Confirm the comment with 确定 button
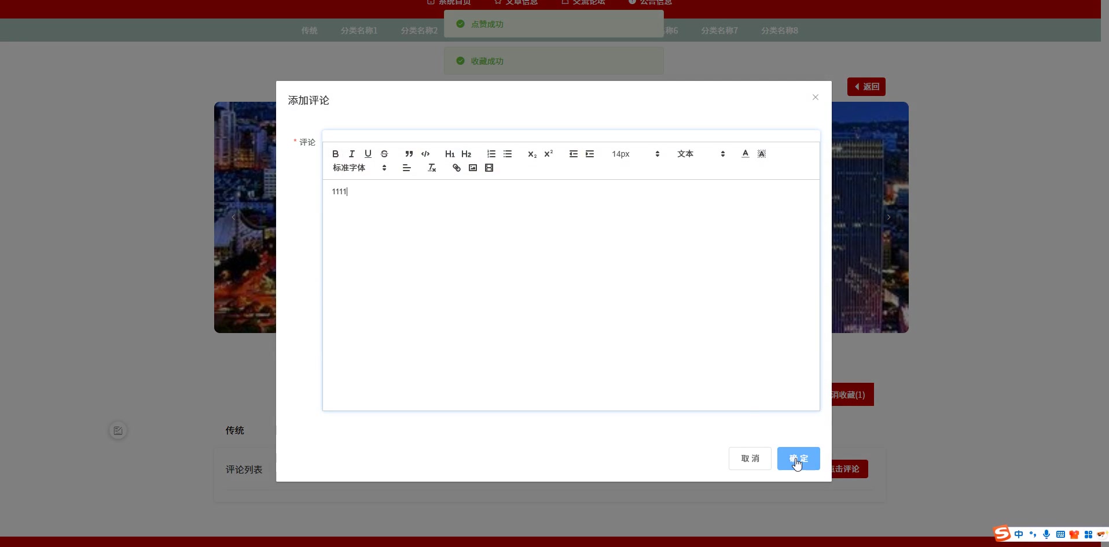The image size is (1109, 547). [x=798, y=458]
